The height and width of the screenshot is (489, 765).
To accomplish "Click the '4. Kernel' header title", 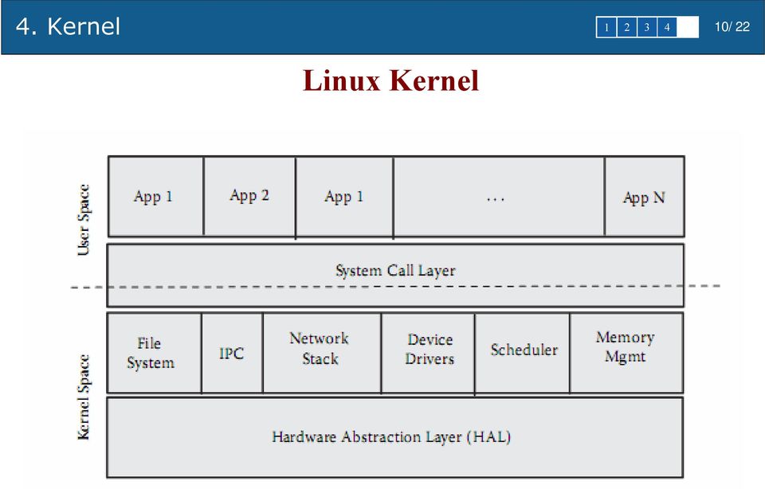I will click(x=68, y=26).
